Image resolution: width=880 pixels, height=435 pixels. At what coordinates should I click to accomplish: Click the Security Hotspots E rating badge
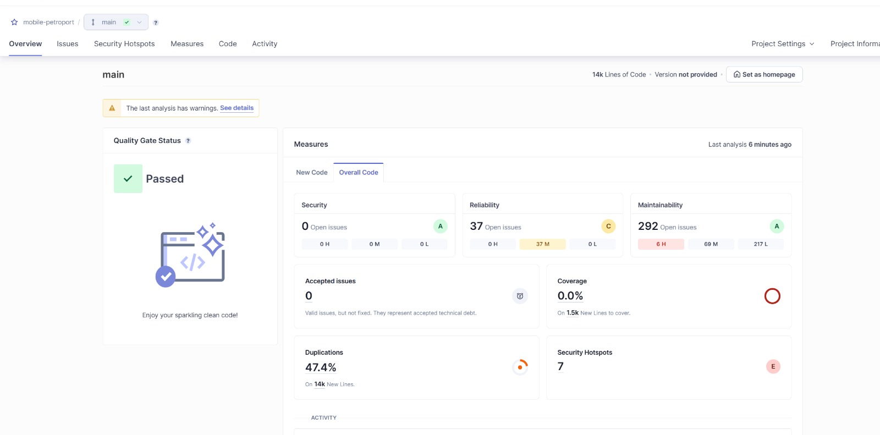[x=773, y=367]
